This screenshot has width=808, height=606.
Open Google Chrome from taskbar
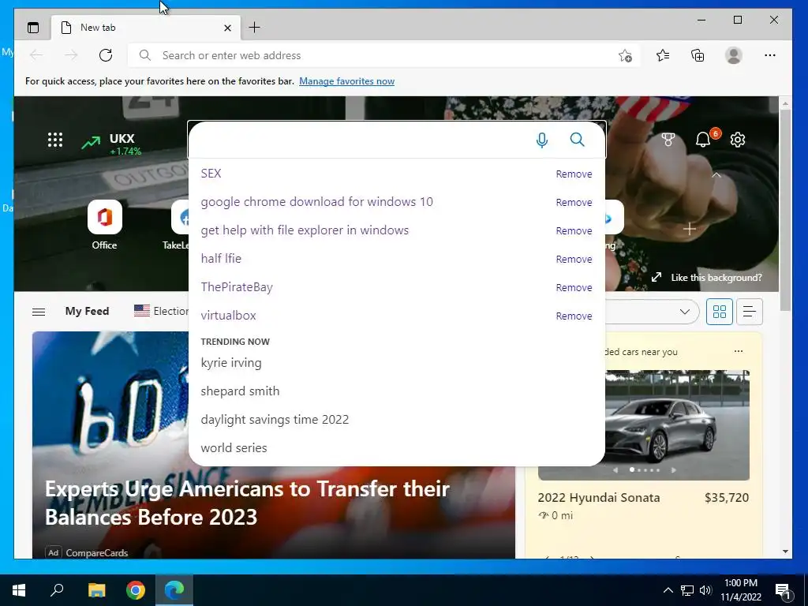pos(136,590)
